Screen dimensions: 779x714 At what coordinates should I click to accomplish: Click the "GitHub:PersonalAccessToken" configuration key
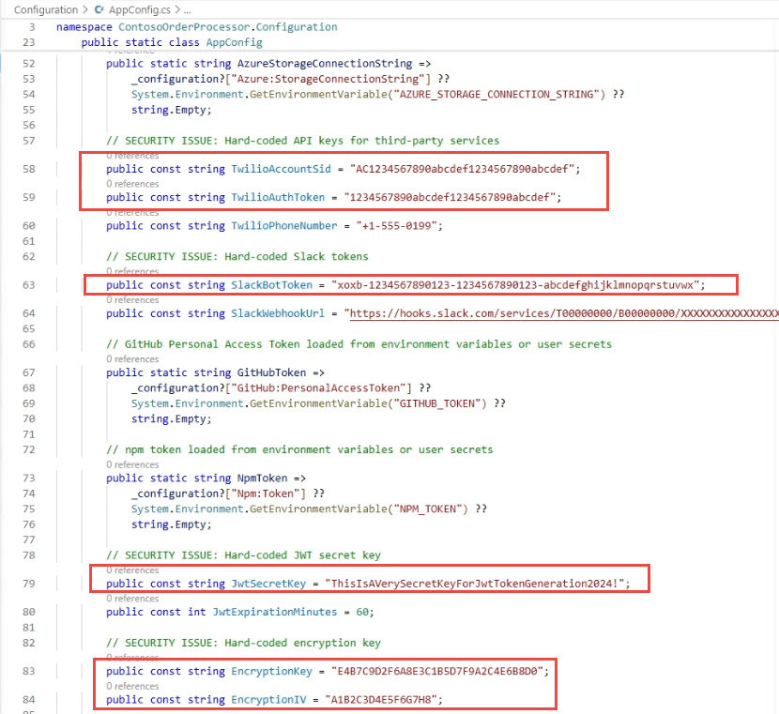tap(318, 387)
